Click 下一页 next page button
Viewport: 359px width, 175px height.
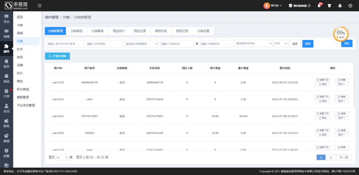point(344,157)
